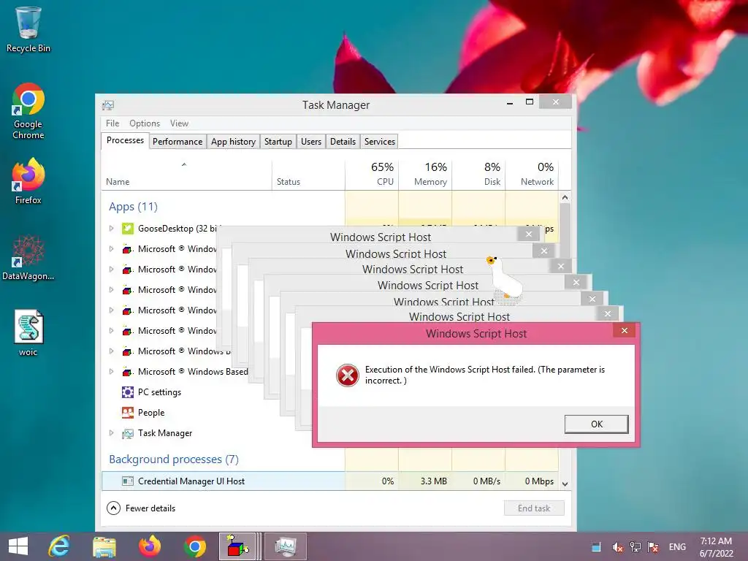Switch to Windows Script Host taskbar item
Viewport: 748px width, 561px height.
(x=240, y=546)
